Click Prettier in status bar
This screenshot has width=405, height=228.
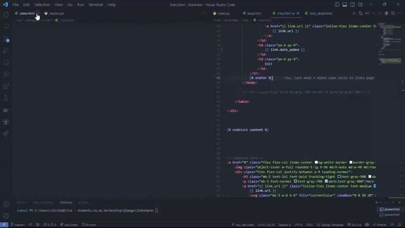point(380,225)
